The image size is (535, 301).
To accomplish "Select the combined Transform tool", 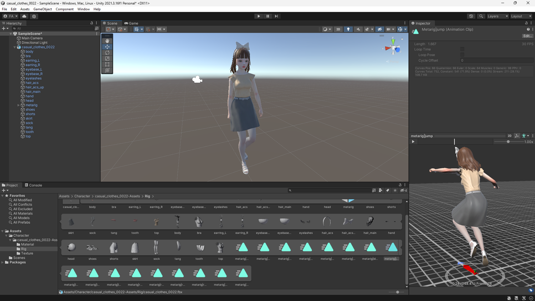I will pos(107,70).
